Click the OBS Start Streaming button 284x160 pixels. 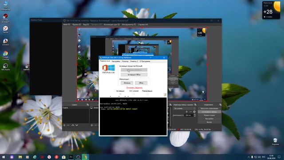[x=209, y=108]
